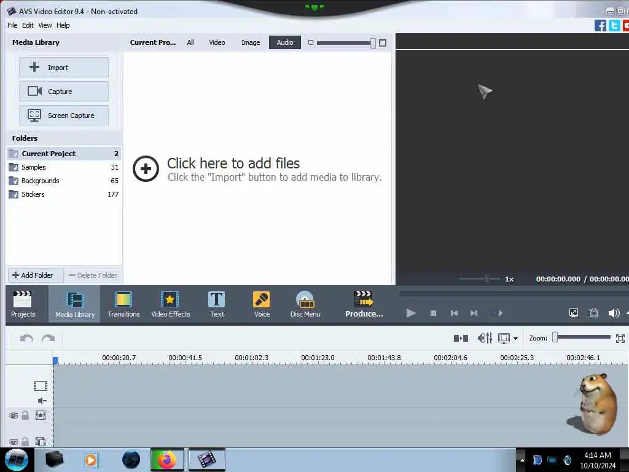Play the preview video
Viewport: 629px width, 472px height.
point(411,313)
